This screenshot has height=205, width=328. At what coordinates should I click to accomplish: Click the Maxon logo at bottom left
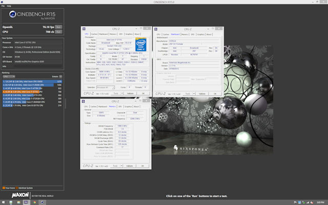pyautogui.click(x=20, y=195)
